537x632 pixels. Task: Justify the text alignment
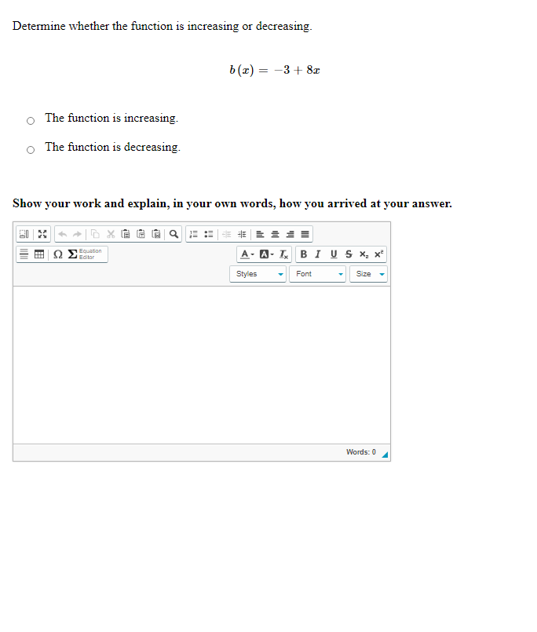[305, 234]
